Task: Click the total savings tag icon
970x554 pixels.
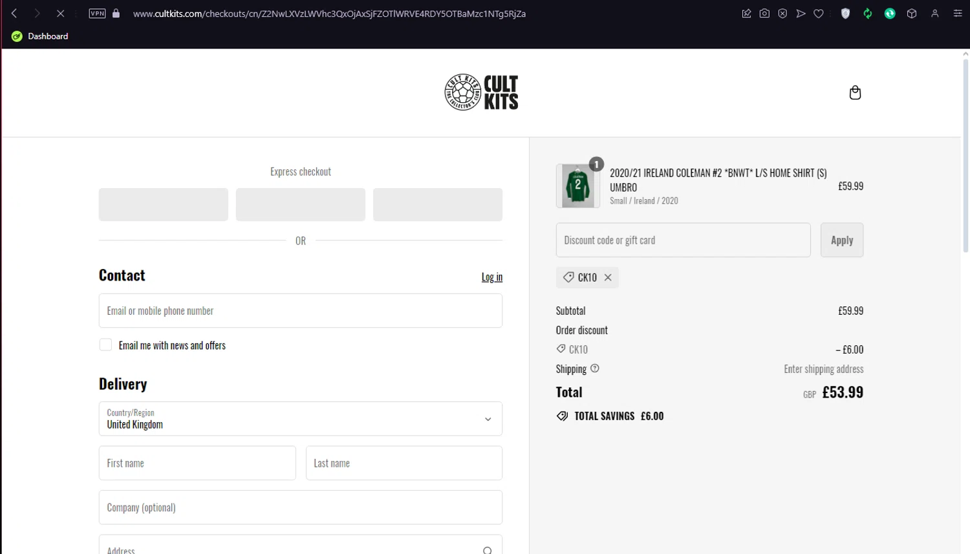Action: (x=563, y=416)
